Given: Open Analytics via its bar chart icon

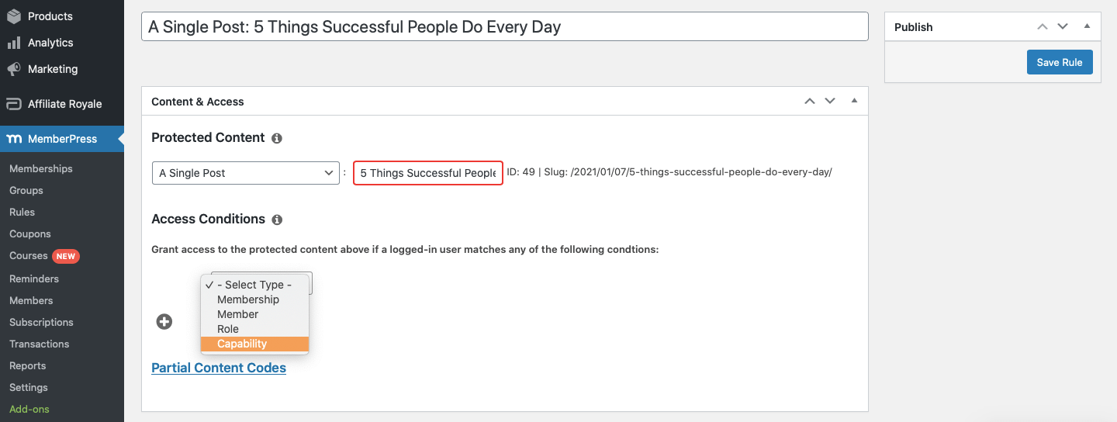Looking at the screenshot, I should (14, 43).
